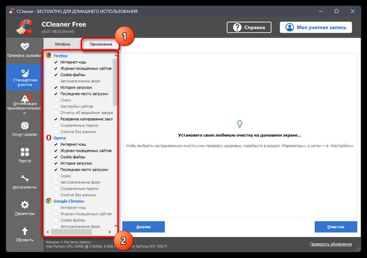Click the Opera browser icon
The image size is (367, 258).
pyautogui.click(x=48, y=138)
